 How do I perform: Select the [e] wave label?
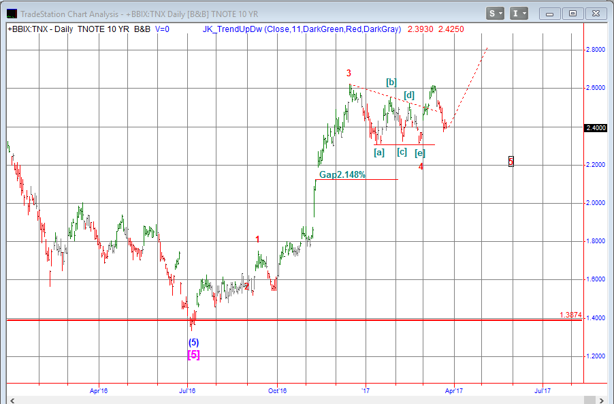(420, 153)
